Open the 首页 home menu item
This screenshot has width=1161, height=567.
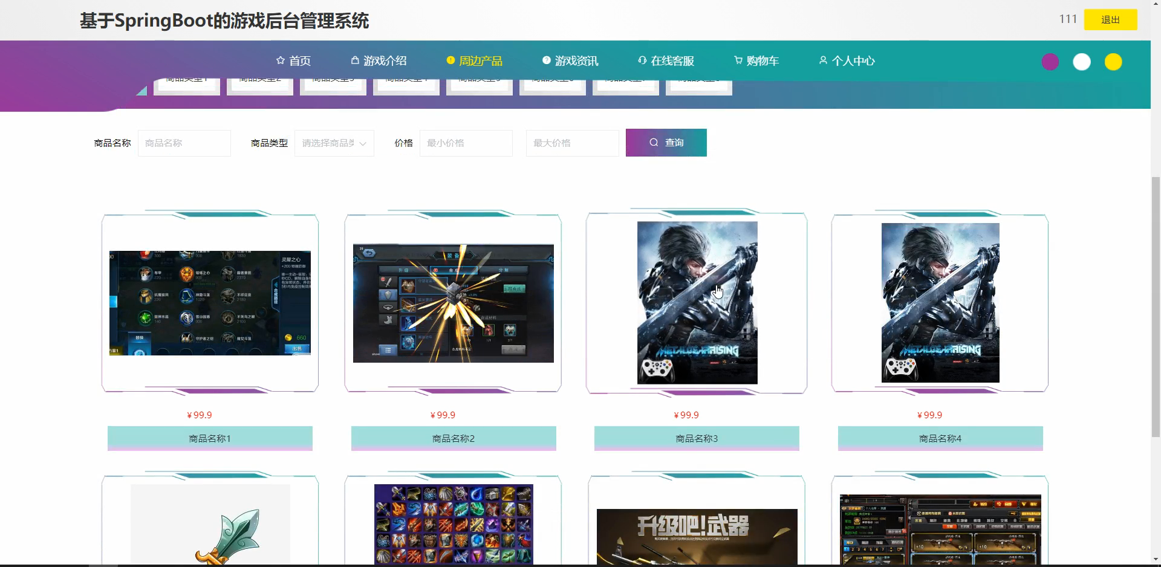293,61
